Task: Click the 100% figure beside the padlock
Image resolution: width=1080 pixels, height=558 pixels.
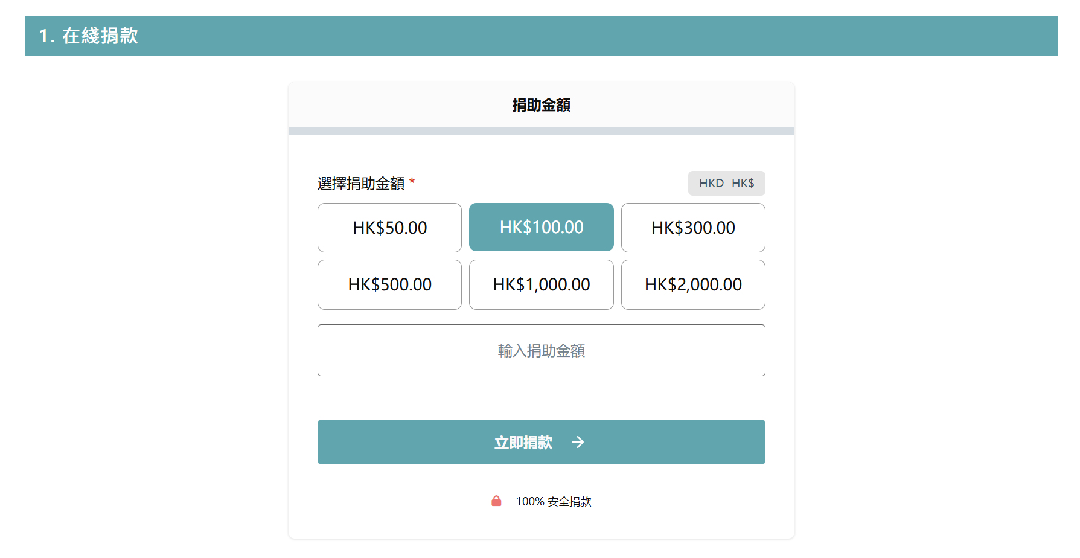Action: click(x=530, y=501)
